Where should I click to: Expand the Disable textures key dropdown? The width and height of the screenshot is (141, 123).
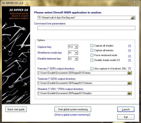(x=76, y=59)
